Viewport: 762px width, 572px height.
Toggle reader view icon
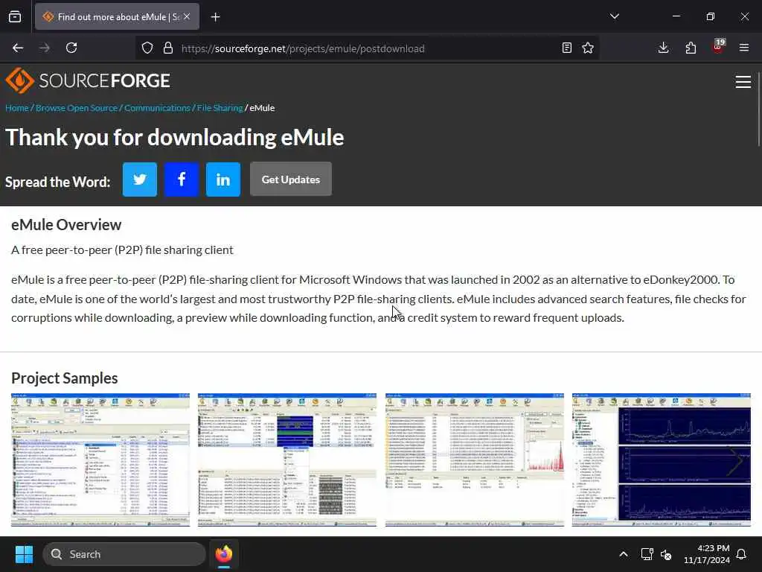(566, 48)
